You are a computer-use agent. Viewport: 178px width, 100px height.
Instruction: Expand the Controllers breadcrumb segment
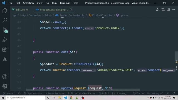pyautogui.click(x=35, y=15)
